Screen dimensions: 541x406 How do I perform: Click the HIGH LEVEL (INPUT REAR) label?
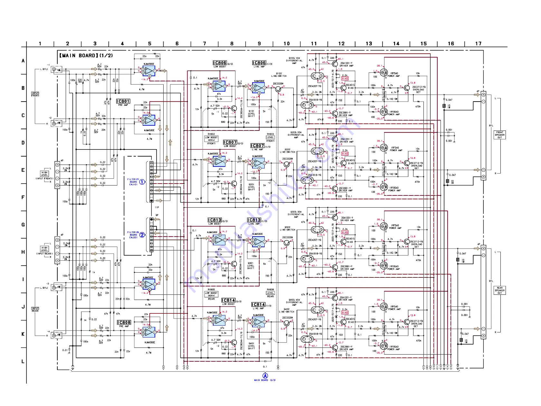(x=44, y=251)
